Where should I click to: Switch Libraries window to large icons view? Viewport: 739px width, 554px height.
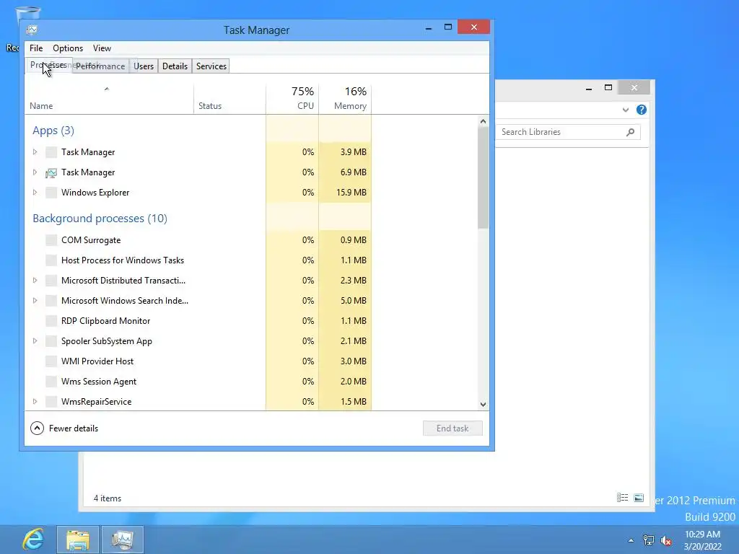pos(639,498)
